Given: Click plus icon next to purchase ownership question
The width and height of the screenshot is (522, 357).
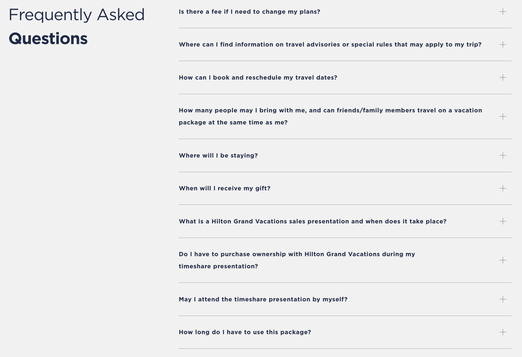Looking at the screenshot, I should pos(503,260).
